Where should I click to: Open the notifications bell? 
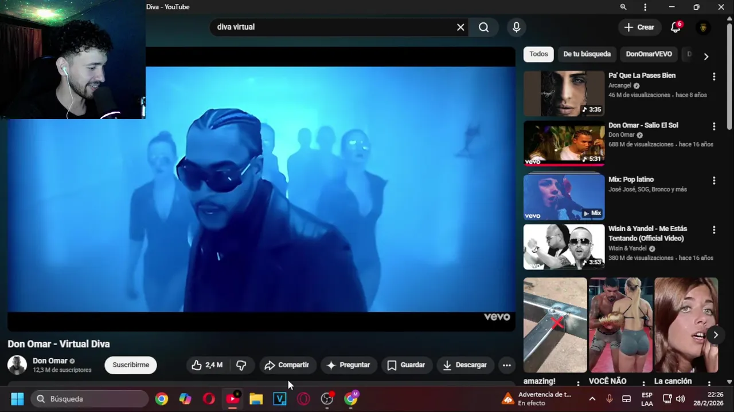tap(676, 27)
